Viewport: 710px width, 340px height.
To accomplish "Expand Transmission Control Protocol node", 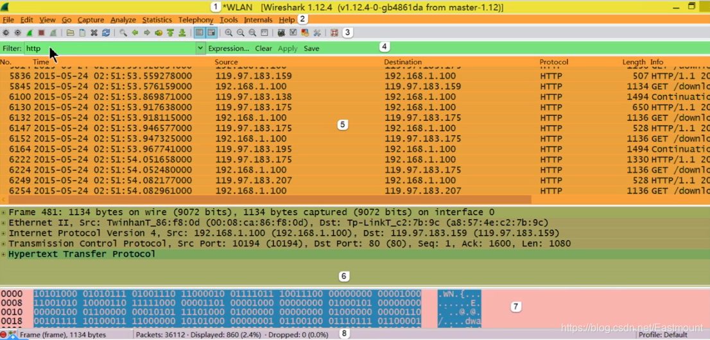I will 4,244.
